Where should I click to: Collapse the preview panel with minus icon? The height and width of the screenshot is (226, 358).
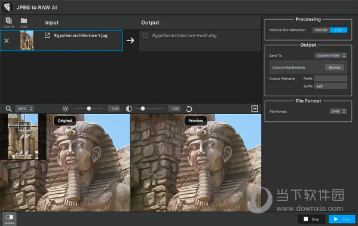click(x=255, y=109)
